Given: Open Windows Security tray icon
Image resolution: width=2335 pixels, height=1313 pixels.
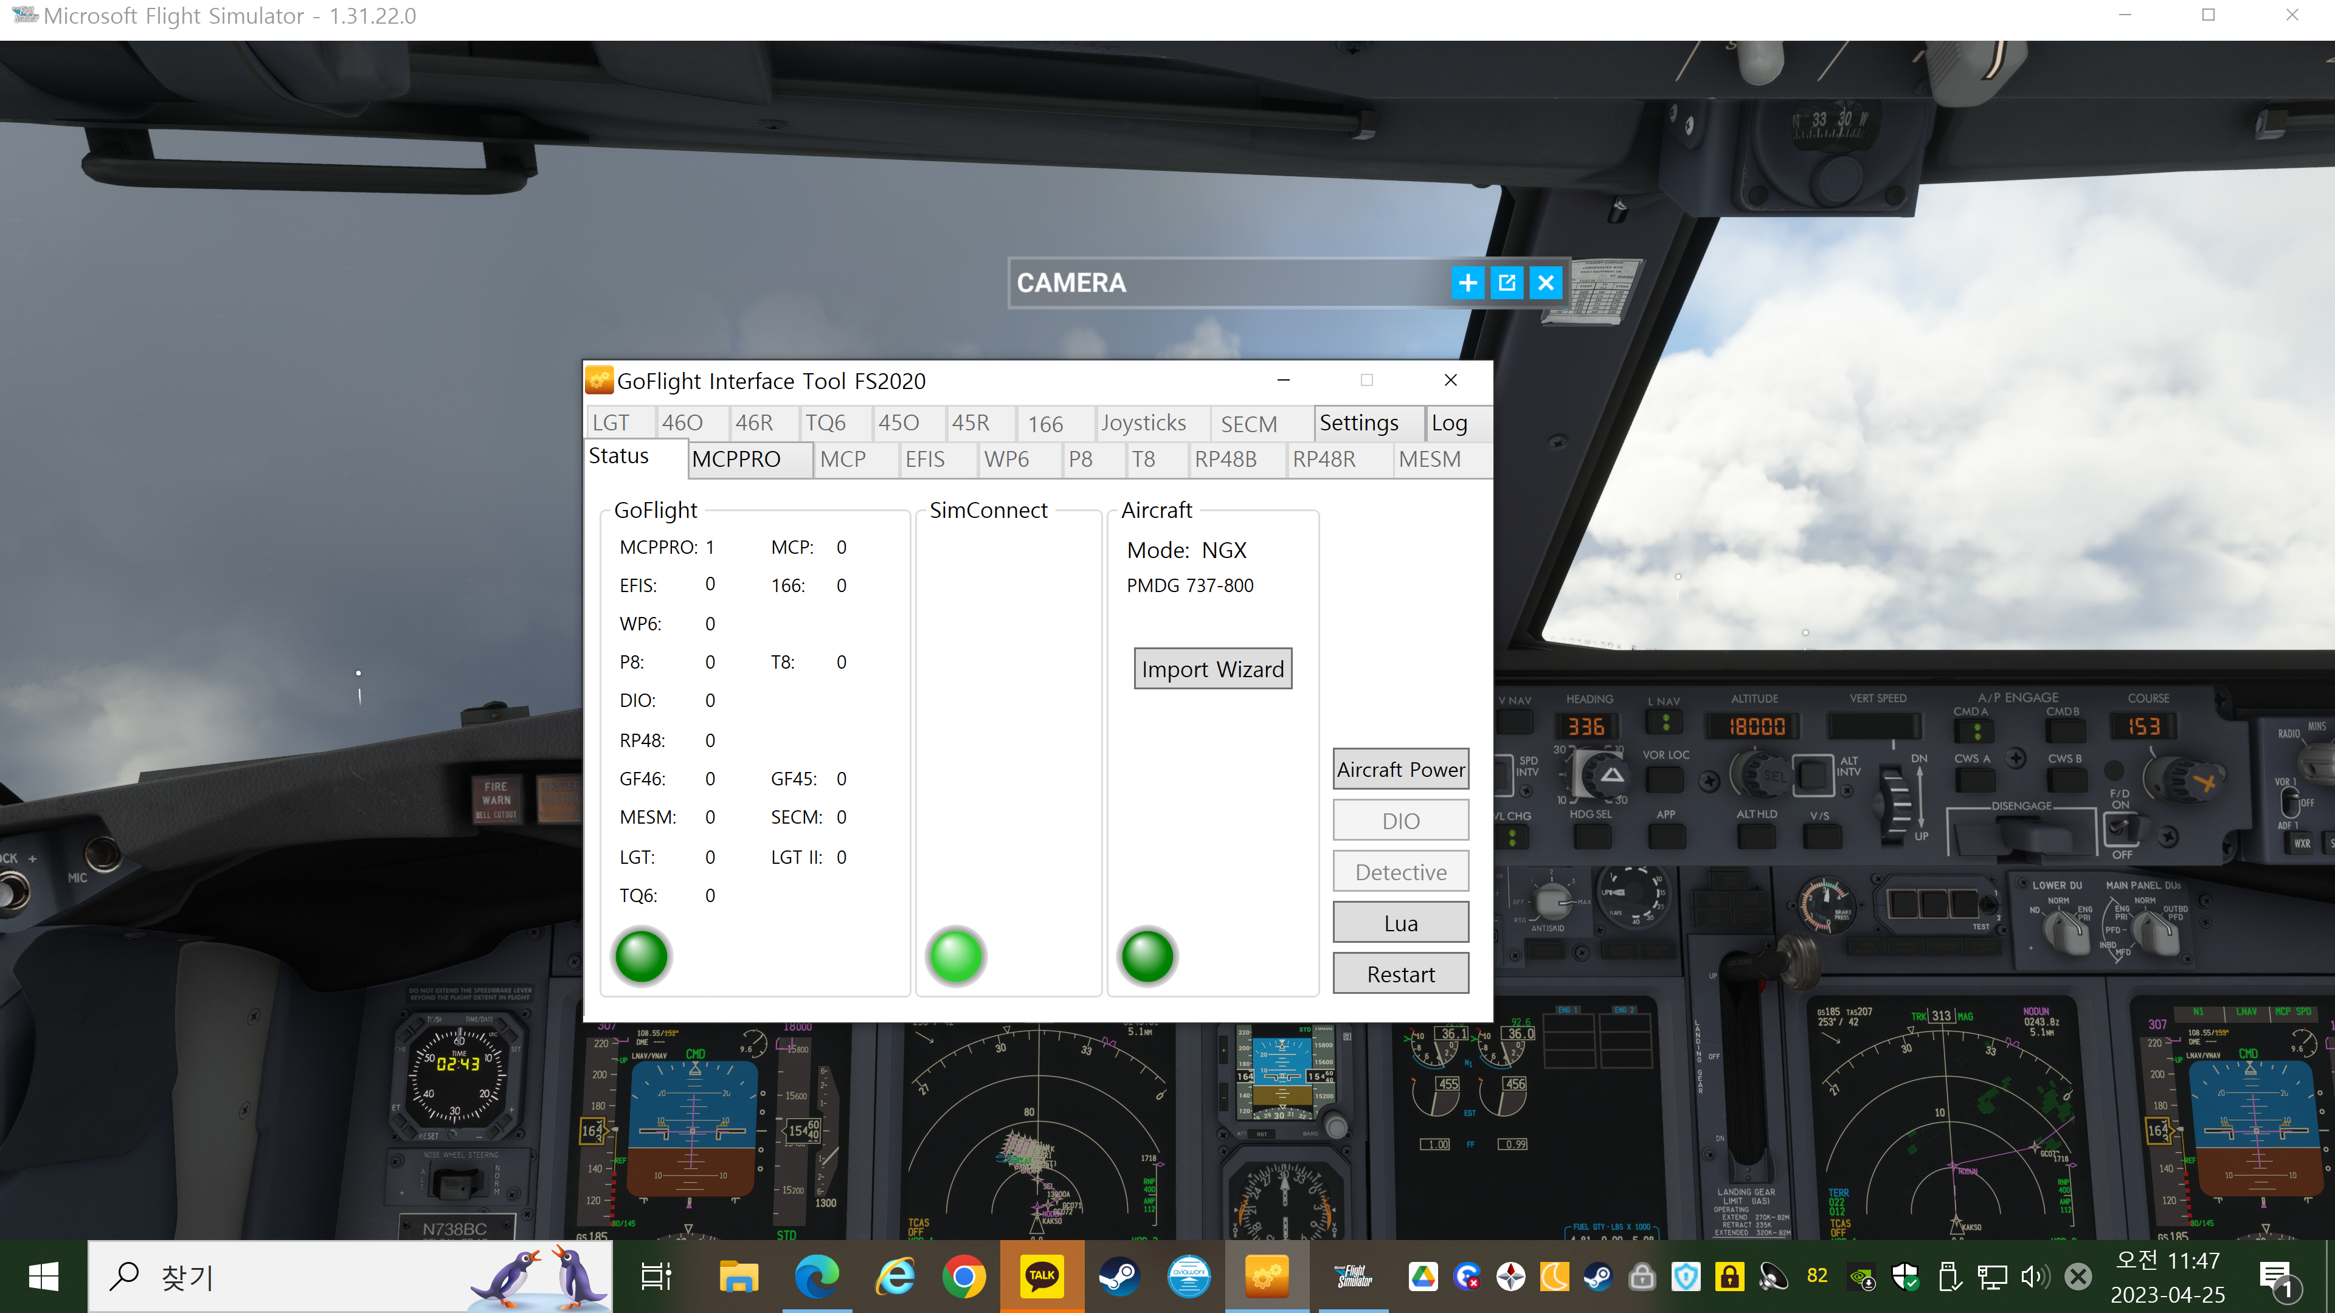Looking at the screenshot, I should click(1905, 1278).
